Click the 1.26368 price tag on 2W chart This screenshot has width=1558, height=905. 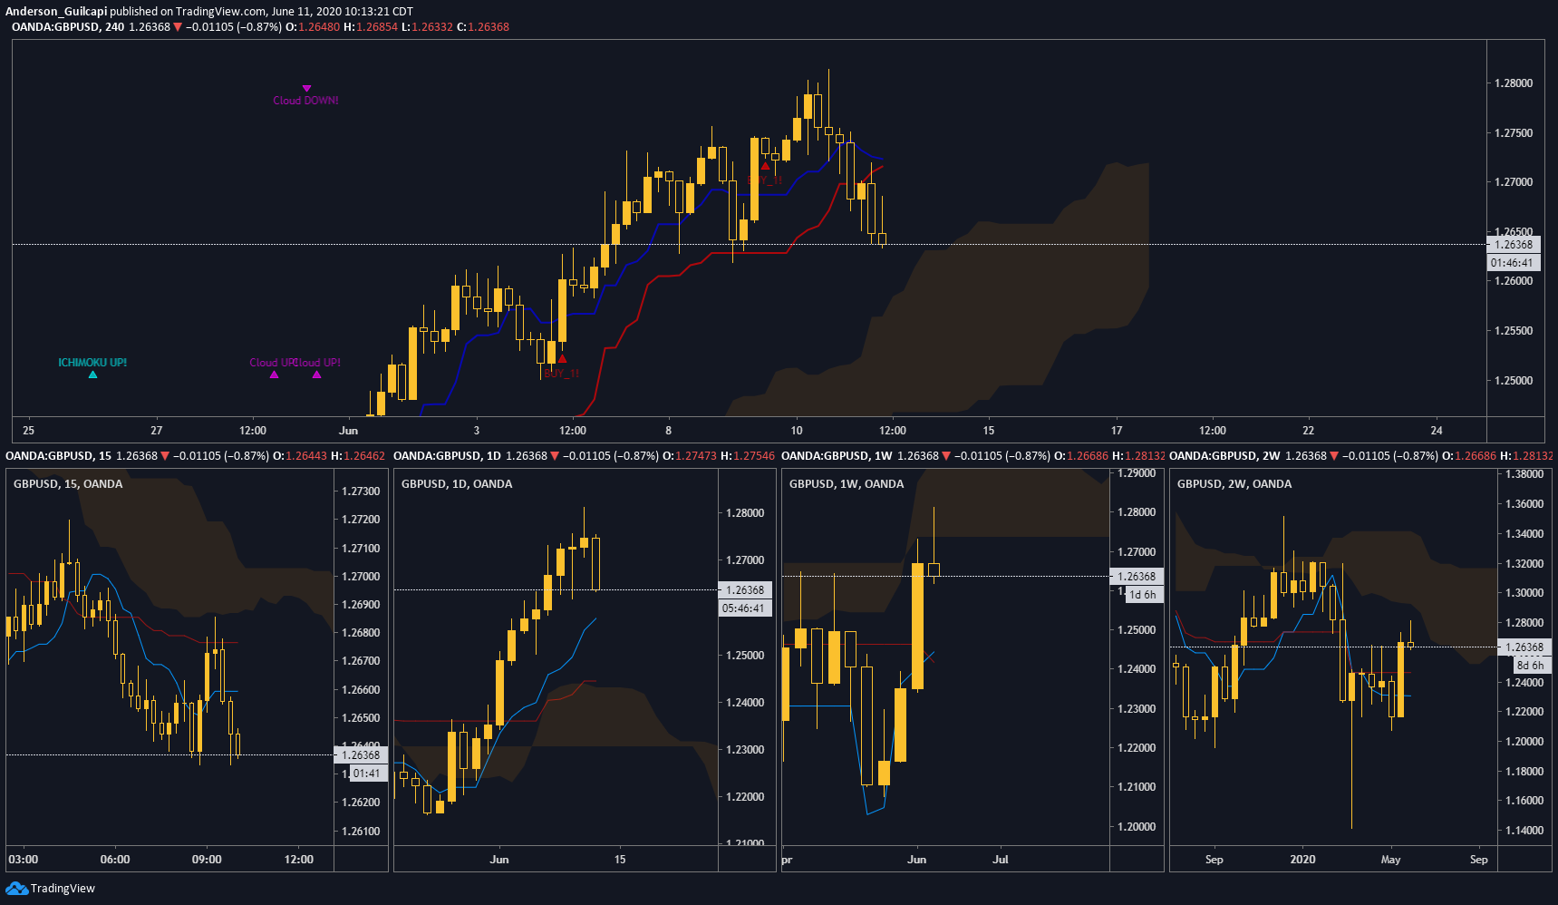pyautogui.click(x=1524, y=647)
